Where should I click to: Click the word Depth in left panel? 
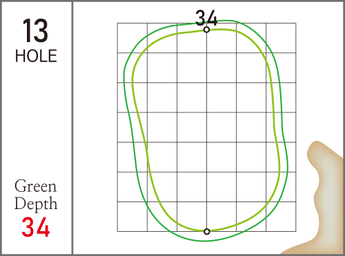[36, 204]
